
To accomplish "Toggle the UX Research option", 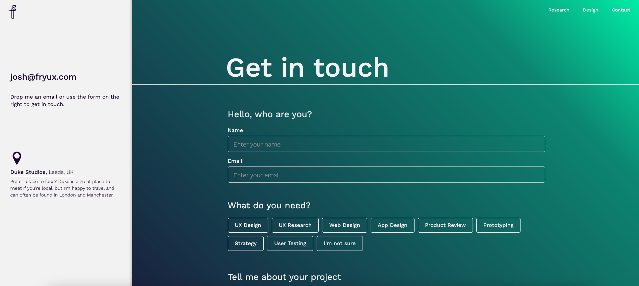I will (x=295, y=225).
